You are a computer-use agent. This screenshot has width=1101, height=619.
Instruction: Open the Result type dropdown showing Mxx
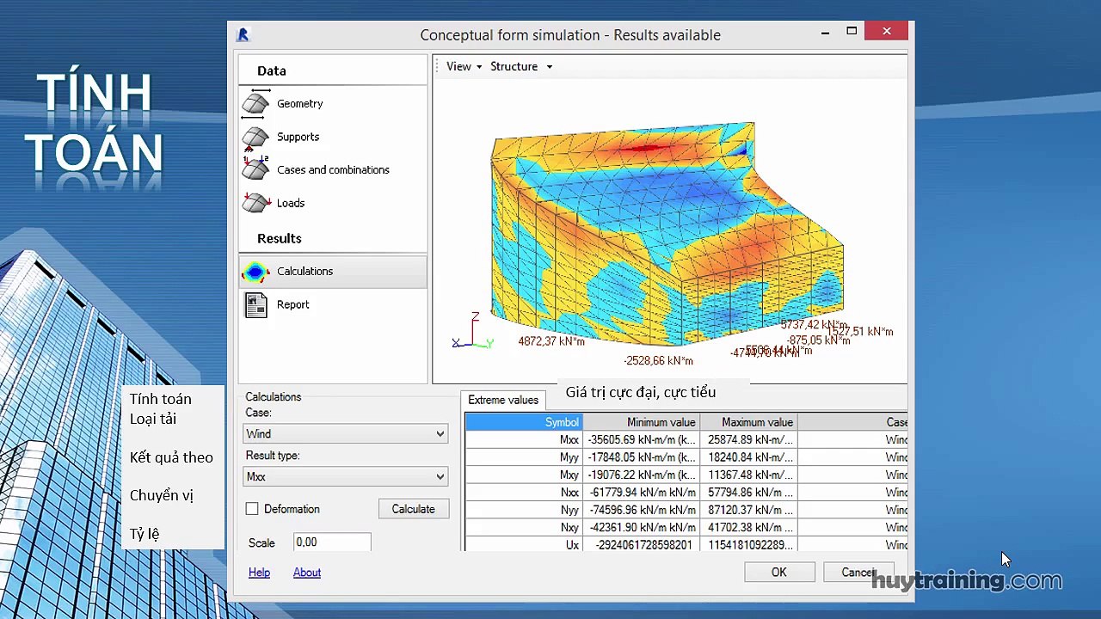coord(346,476)
